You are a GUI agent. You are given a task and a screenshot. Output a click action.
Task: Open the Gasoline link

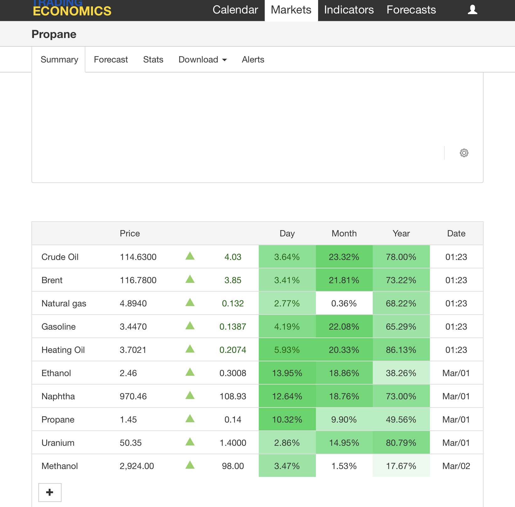58,327
